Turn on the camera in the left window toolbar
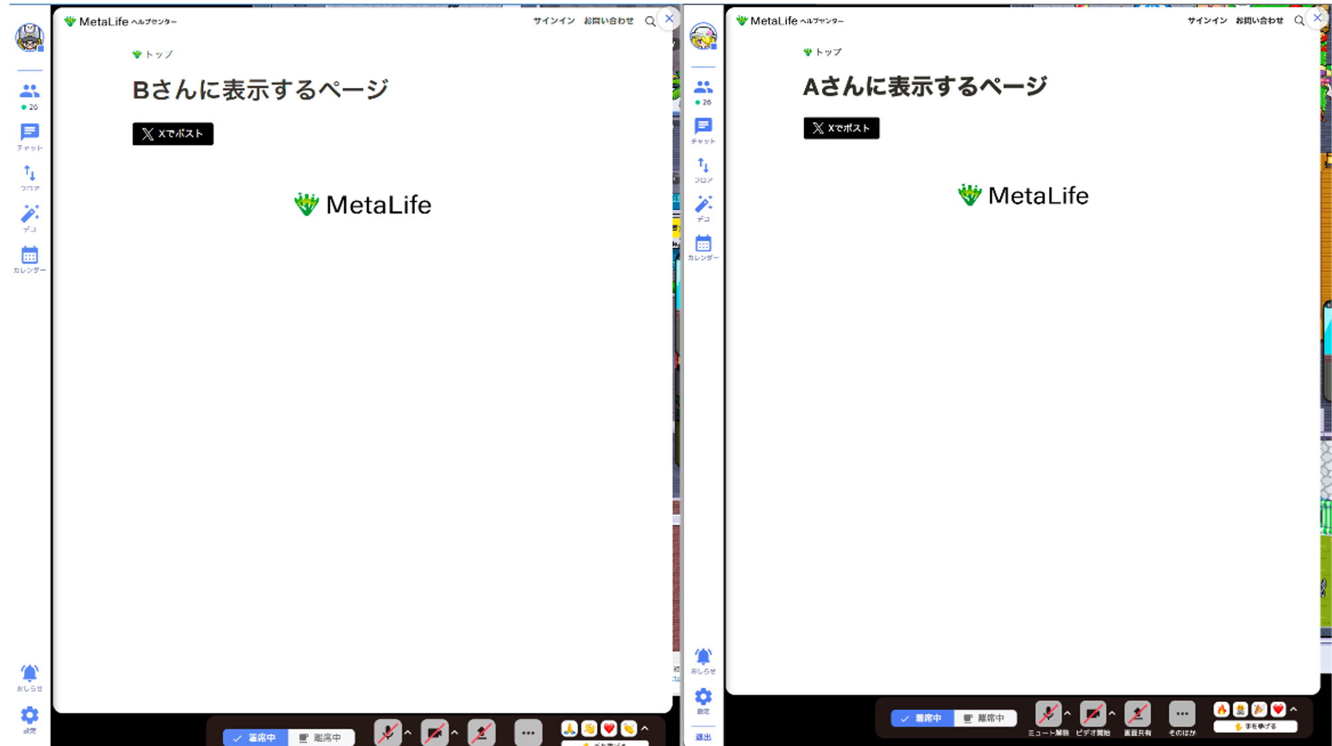This screenshot has height=746, width=1332. coord(434,733)
